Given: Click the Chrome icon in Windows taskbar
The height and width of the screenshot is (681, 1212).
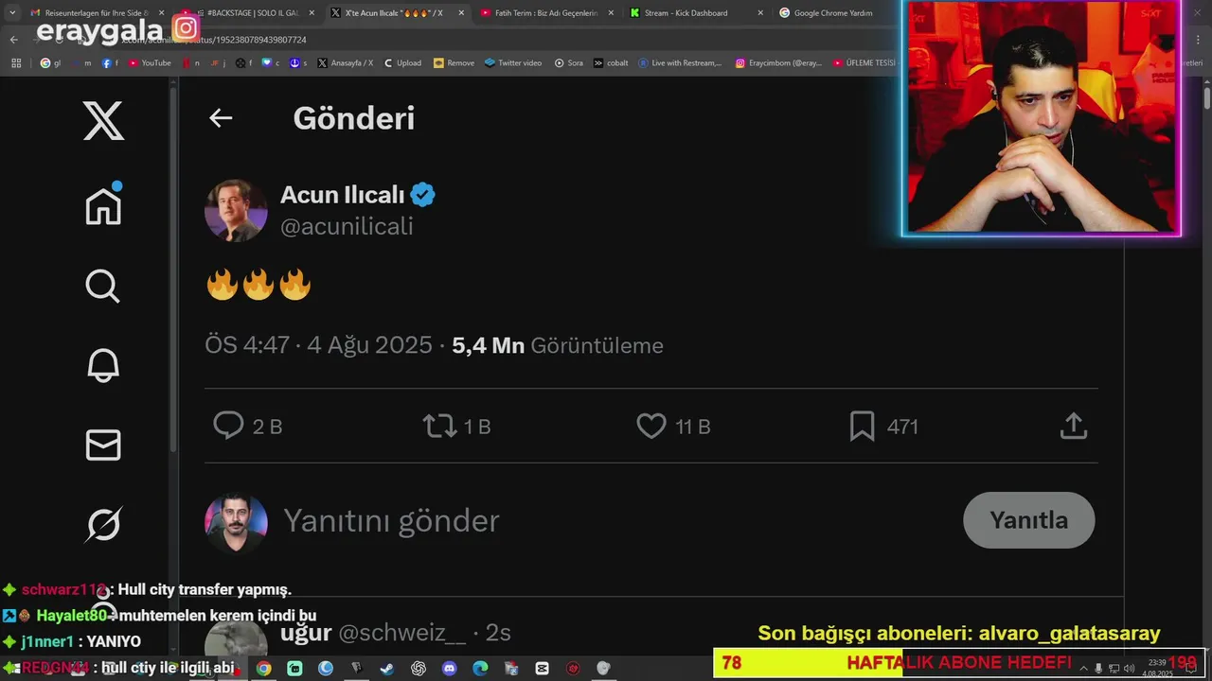Looking at the screenshot, I should (263, 668).
